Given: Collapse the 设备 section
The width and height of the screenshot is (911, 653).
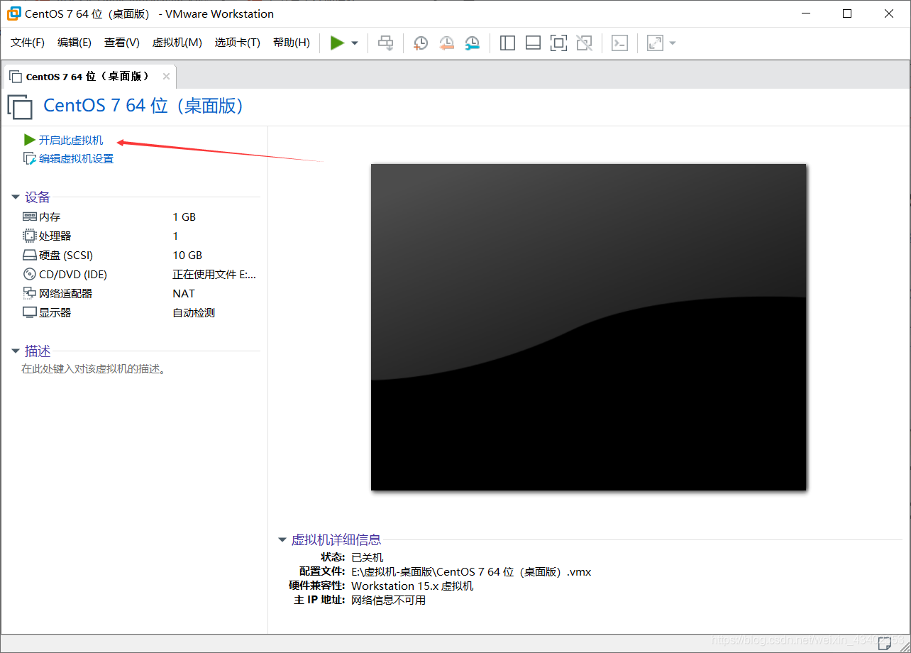Looking at the screenshot, I should tap(16, 197).
